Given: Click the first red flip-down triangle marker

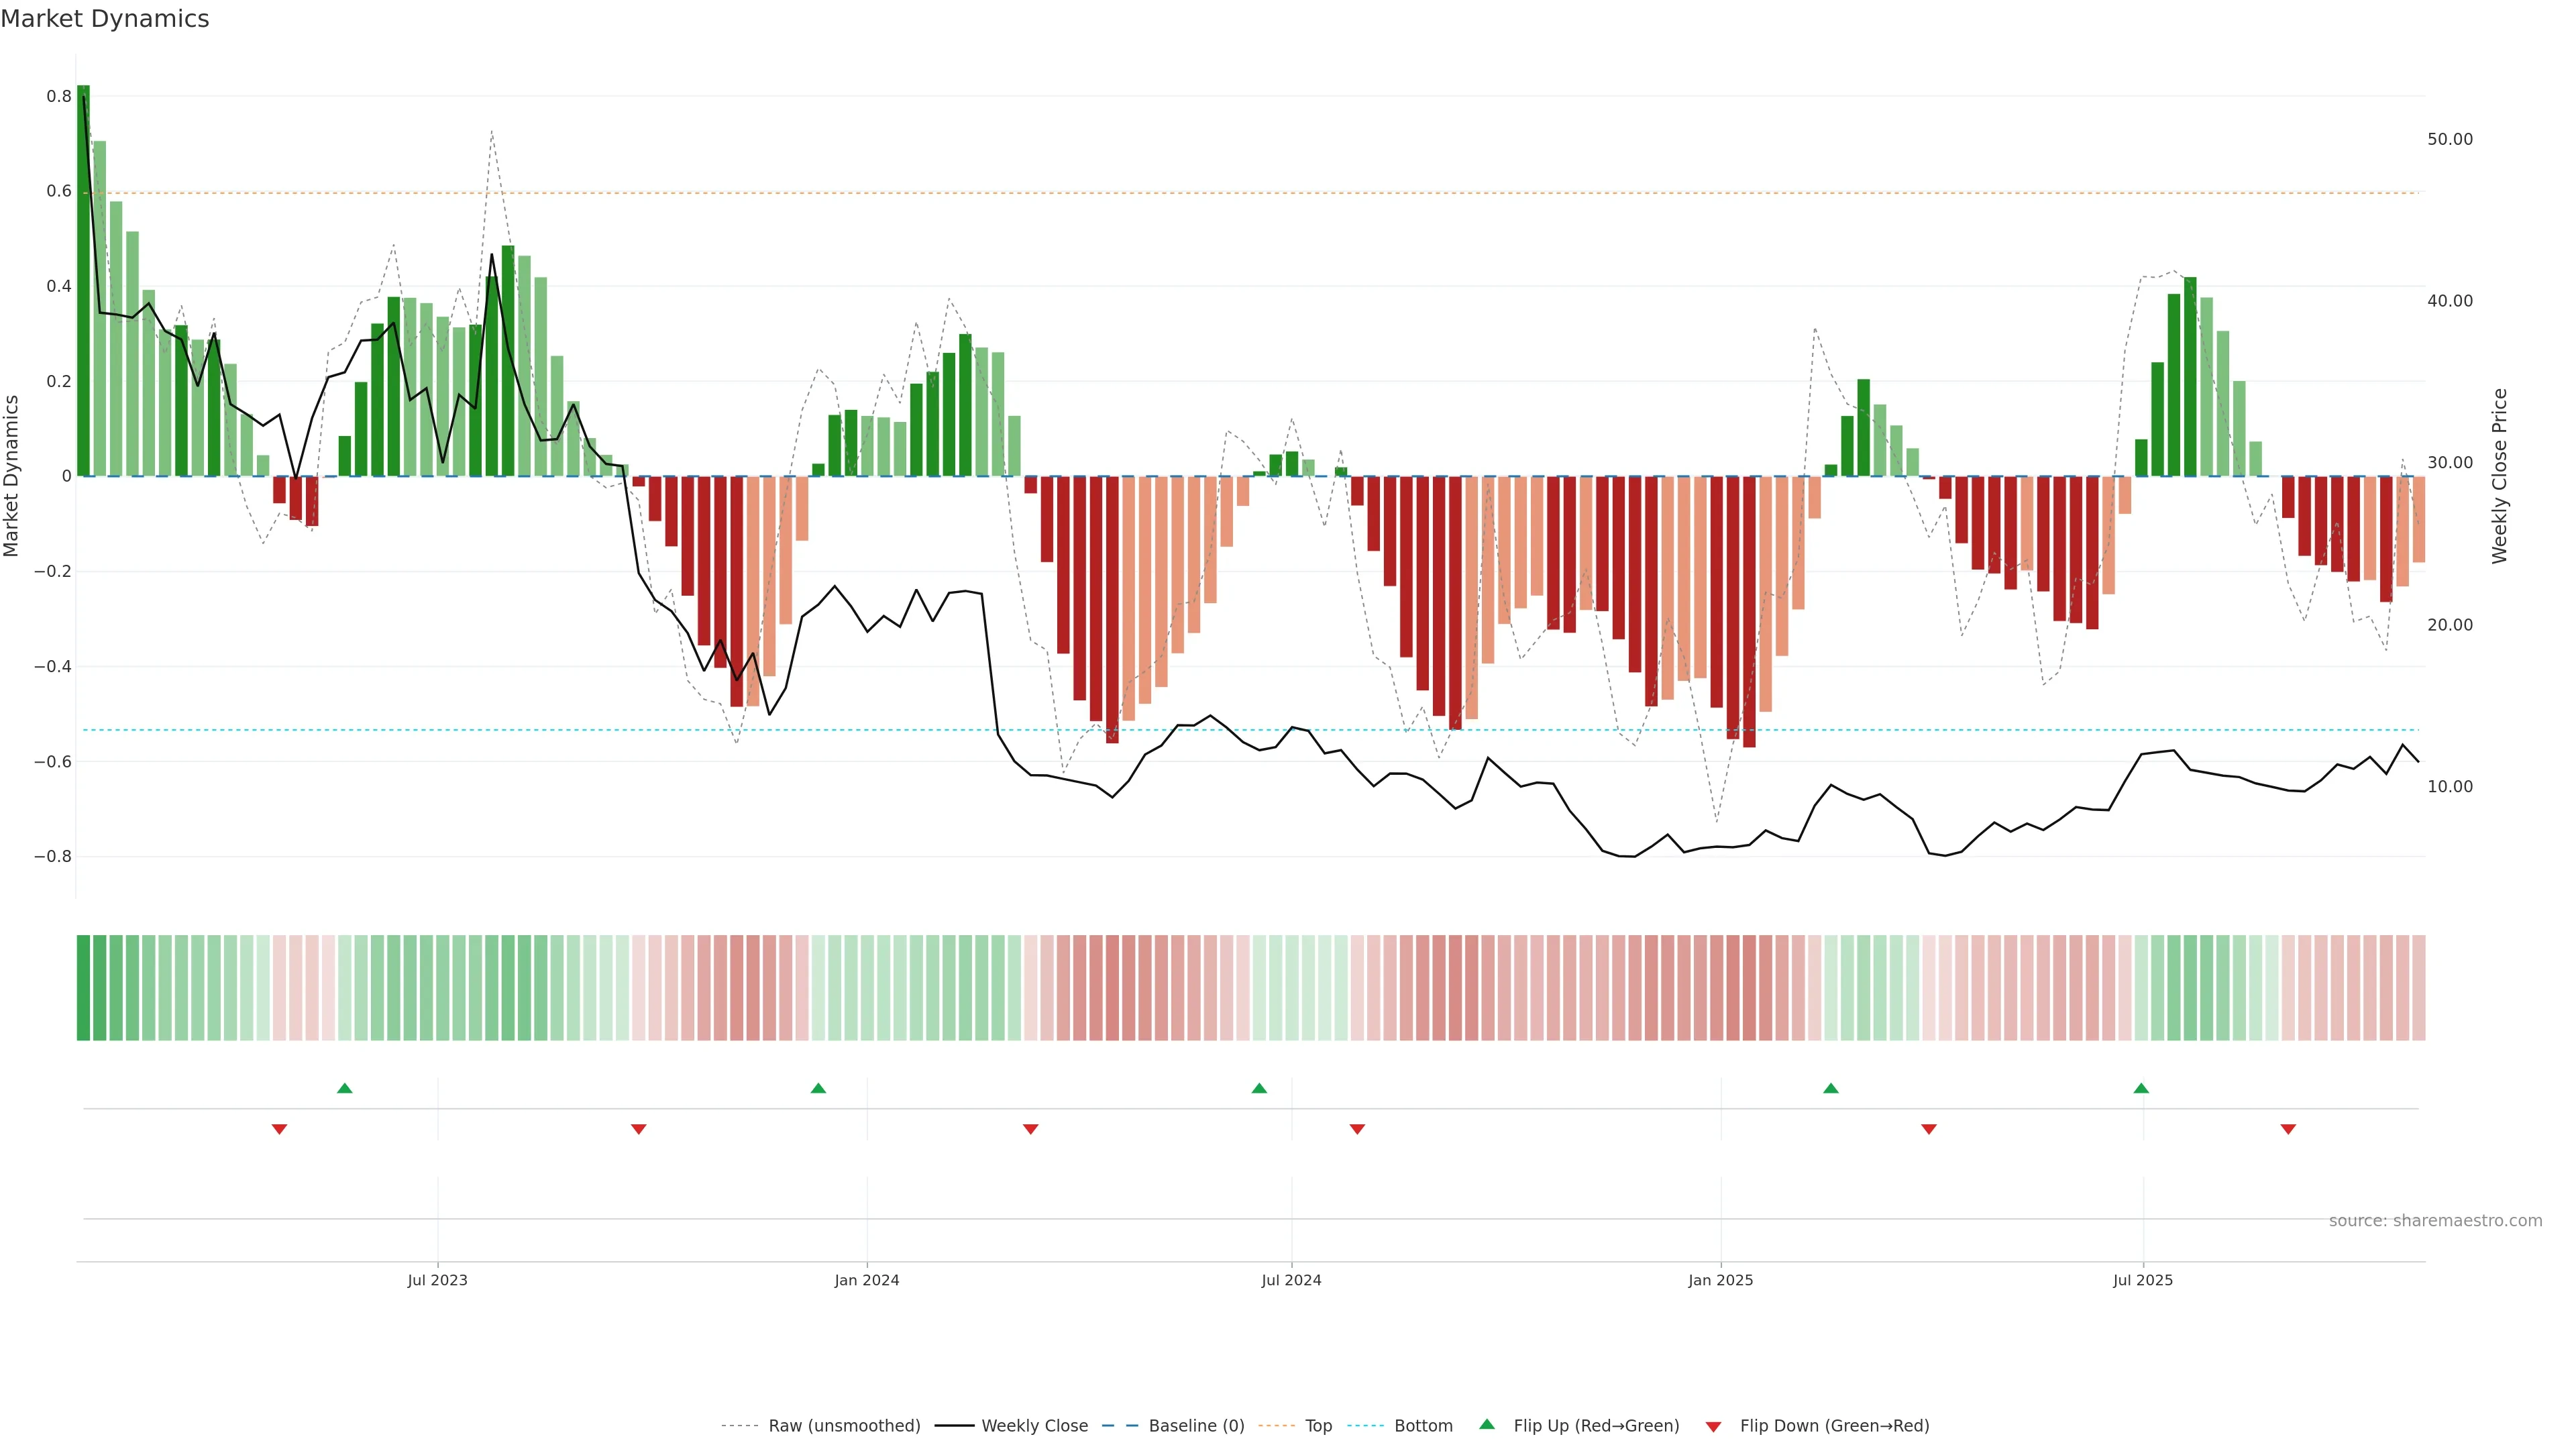Looking at the screenshot, I should [280, 1129].
